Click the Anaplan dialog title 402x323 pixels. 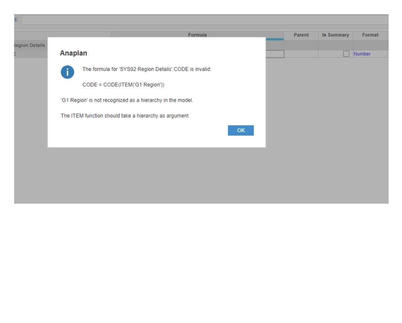(x=73, y=53)
